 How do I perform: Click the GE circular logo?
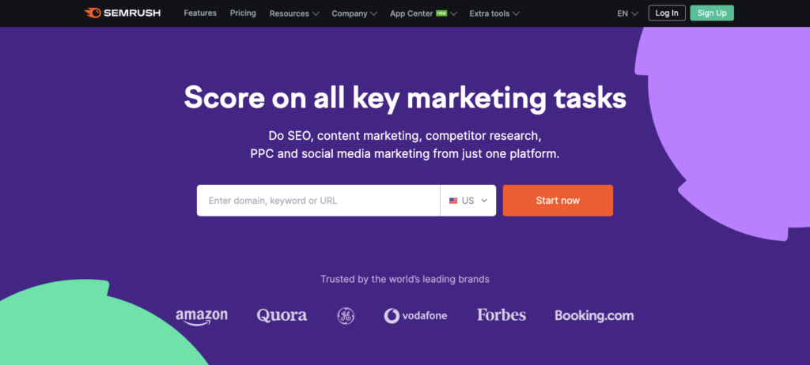(346, 316)
